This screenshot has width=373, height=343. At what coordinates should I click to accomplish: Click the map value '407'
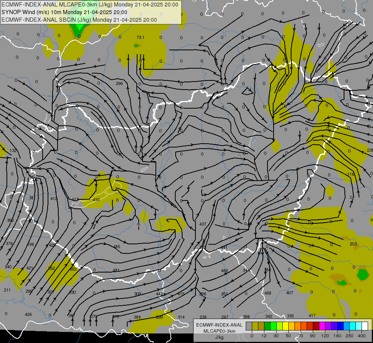point(290,293)
